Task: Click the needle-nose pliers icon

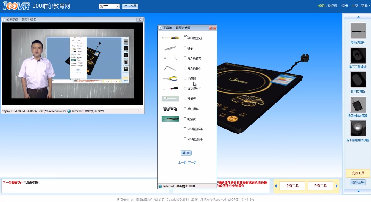Action: pyautogui.click(x=170, y=79)
